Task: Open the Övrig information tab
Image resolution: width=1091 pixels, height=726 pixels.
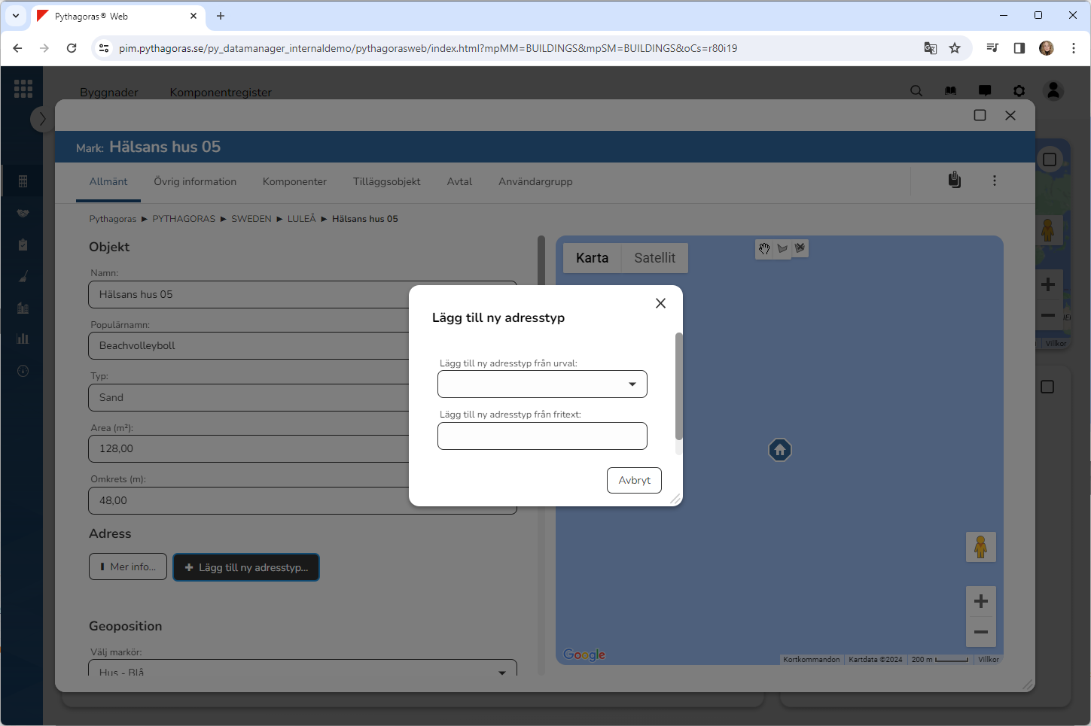Action: [195, 182]
